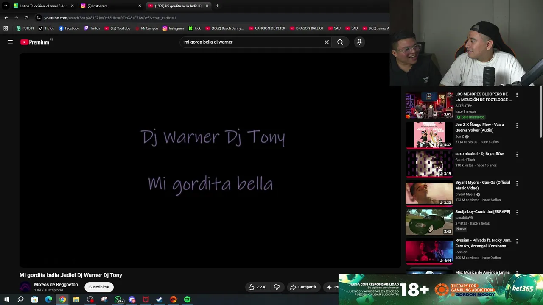
Task: Open the Windows Start menu
Action: 6,299
